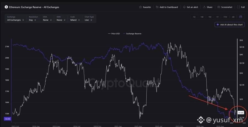Screen dimensions: 248x127
Task: Click the 20M left axis label
Action: coord(7,58)
